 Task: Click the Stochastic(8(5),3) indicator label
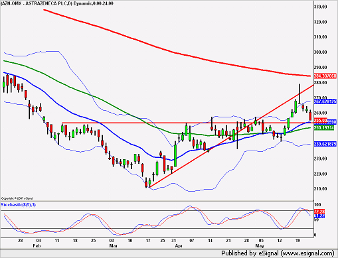[18, 205]
